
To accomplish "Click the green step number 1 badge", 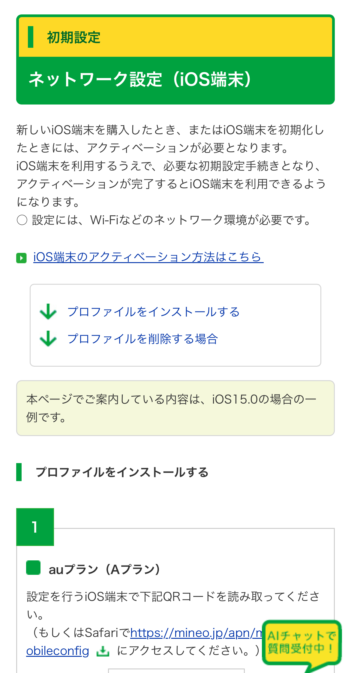I will [x=35, y=527].
